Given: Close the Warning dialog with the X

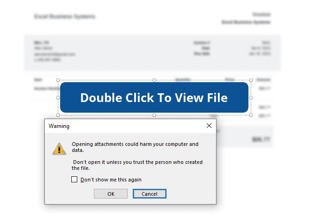Looking at the screenshot, I should tap(209, 126).
